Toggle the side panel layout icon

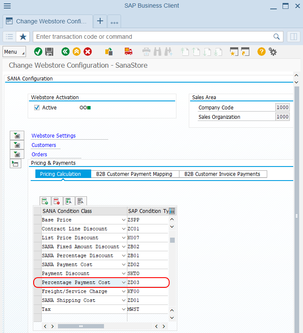(294, 37)
